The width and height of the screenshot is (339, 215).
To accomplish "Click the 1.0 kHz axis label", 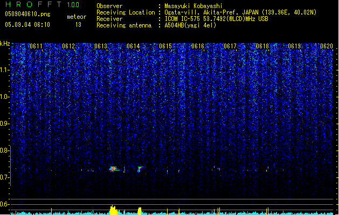I will click(5, 97).
